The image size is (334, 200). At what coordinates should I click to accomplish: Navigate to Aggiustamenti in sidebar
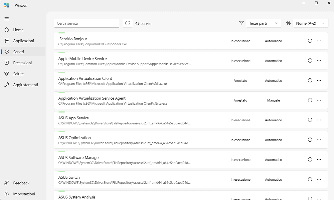click(25, 85)
